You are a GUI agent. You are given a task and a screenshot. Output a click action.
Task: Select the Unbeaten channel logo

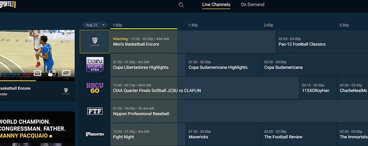point(95,134)
